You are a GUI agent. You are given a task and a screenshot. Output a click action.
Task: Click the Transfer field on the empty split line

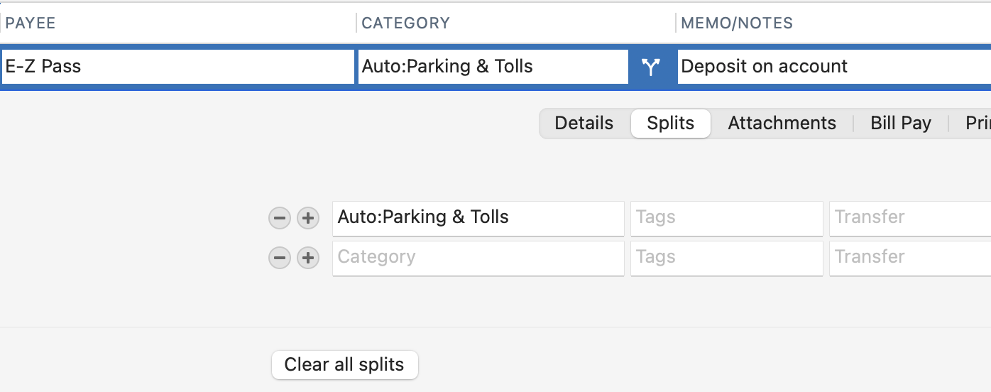pos(910,257)
